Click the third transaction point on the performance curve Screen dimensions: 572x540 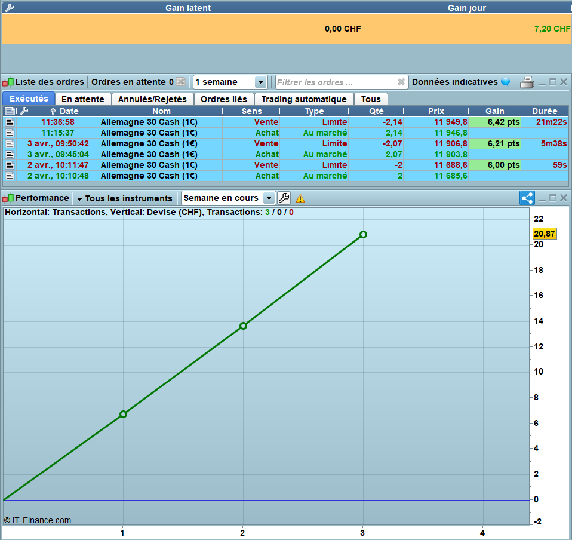coord(363,234)
